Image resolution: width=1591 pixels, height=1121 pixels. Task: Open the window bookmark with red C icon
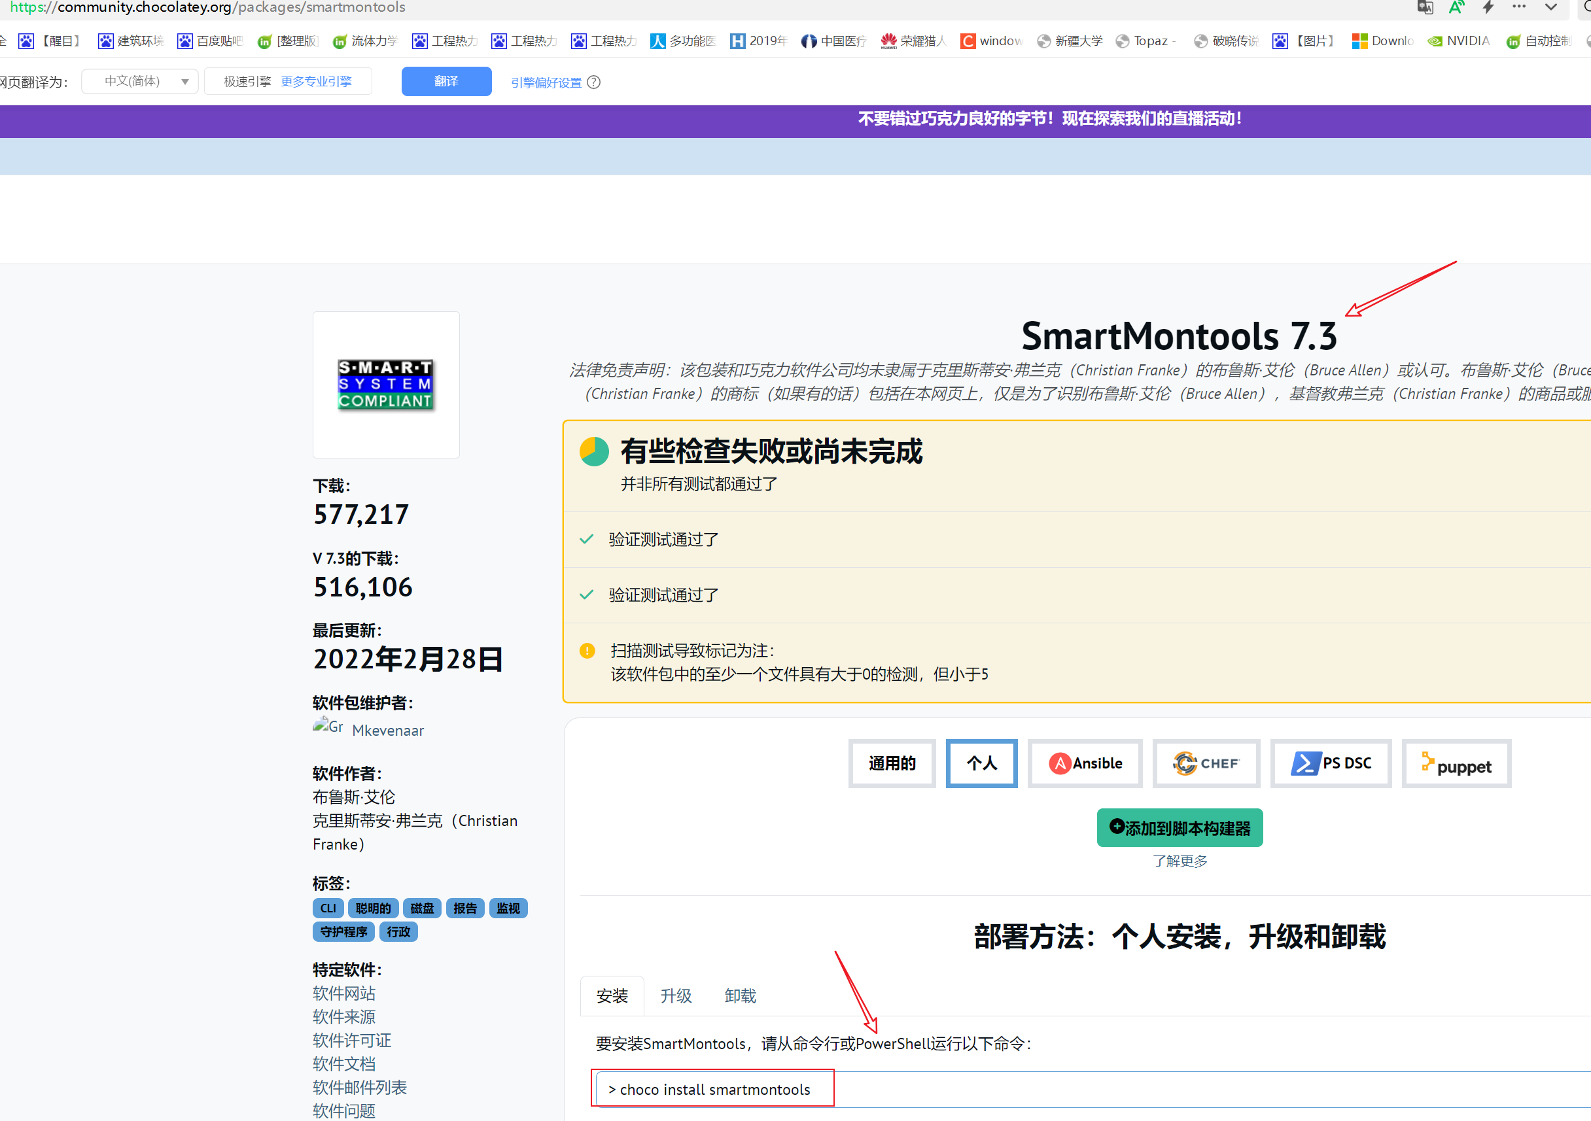coord(992,41)
